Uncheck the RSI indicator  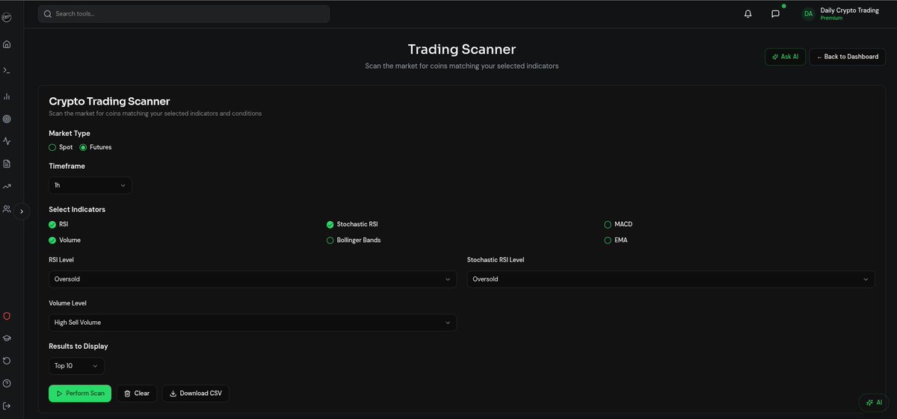52,224
